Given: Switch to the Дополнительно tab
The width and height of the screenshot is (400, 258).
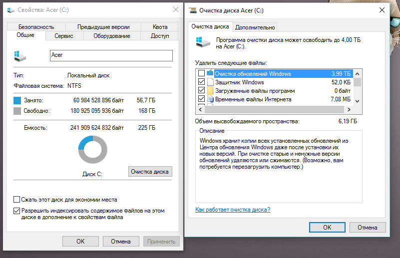Looking at the screenshot, I should [255, 27].
